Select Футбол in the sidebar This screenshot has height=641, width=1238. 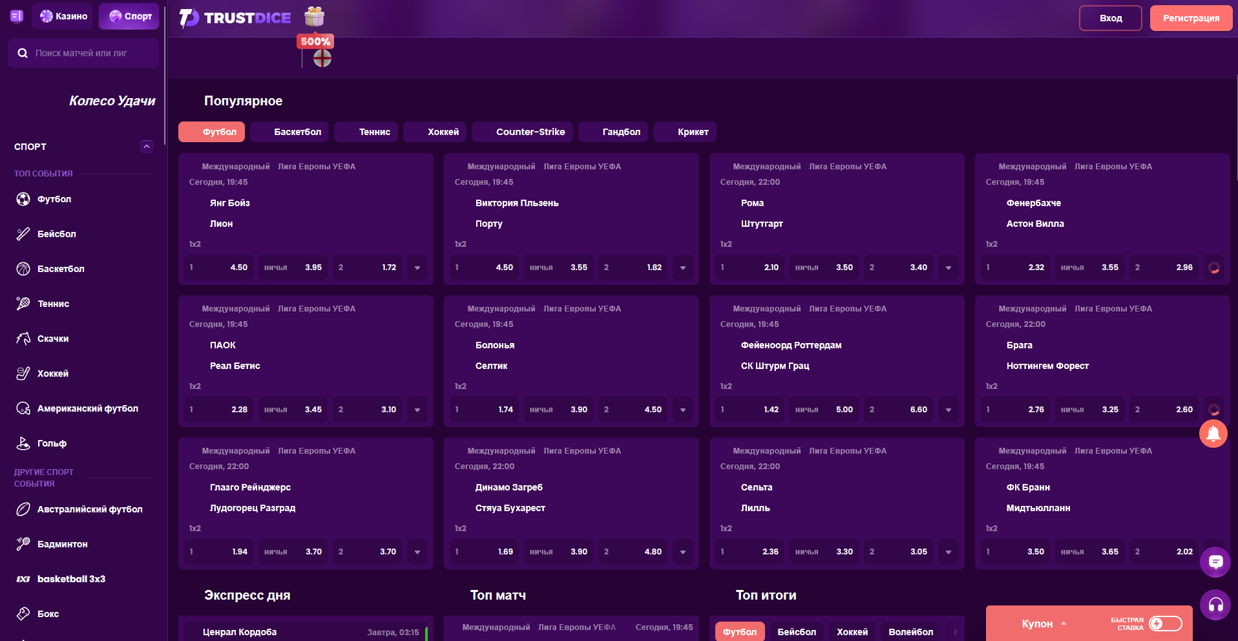[54, 199]
